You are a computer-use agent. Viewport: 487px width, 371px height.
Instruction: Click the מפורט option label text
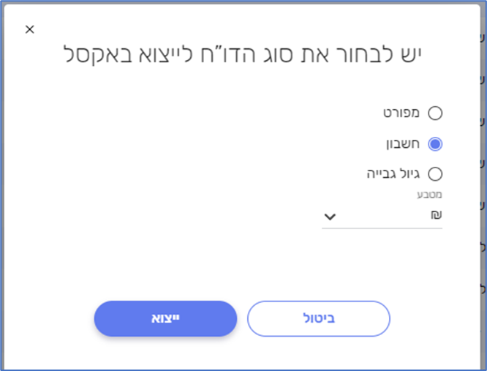click(402, 113)
